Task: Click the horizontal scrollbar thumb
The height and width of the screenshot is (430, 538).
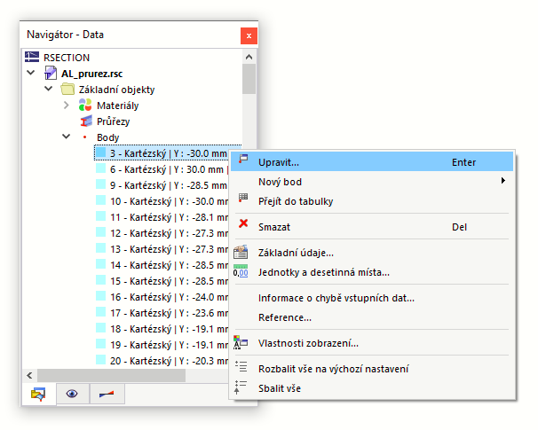Action: (x=112, y=376)
